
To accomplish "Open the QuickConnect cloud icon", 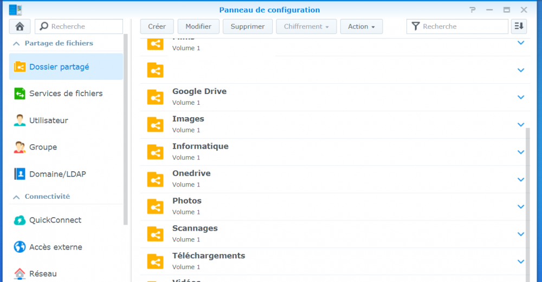I will 20,220.
